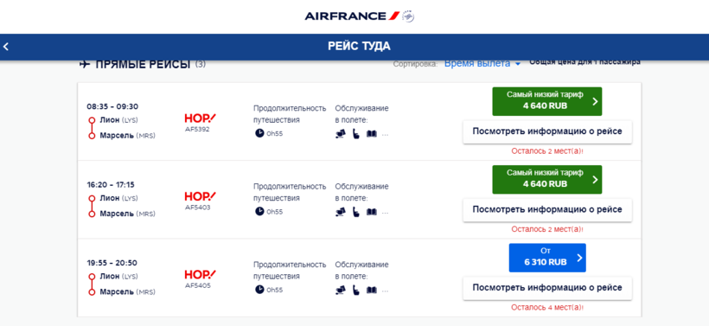Click the airplane icon beside ПРЯМЫЕ РЕЙСЫ
The width and height of the screenshot is (709, 326).
click(x=85, y=65)
